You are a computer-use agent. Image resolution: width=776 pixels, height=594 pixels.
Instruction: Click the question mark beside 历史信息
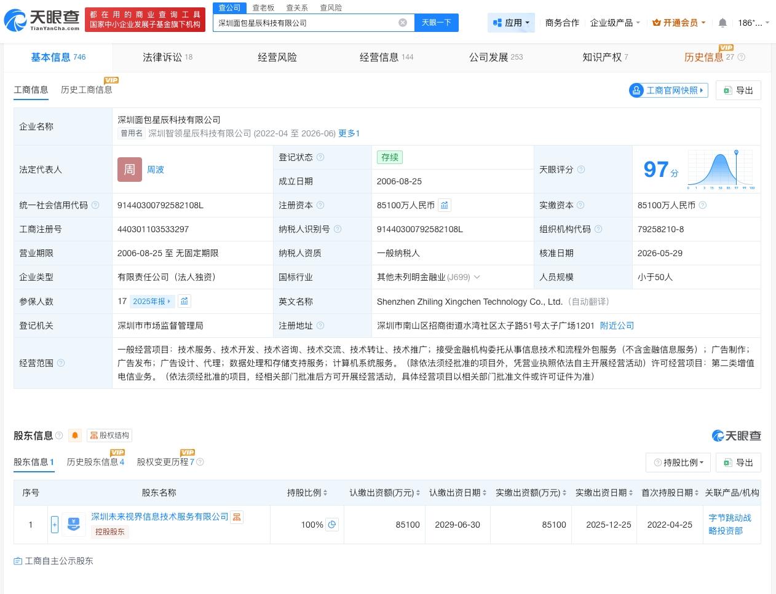(x=741, y=57)
